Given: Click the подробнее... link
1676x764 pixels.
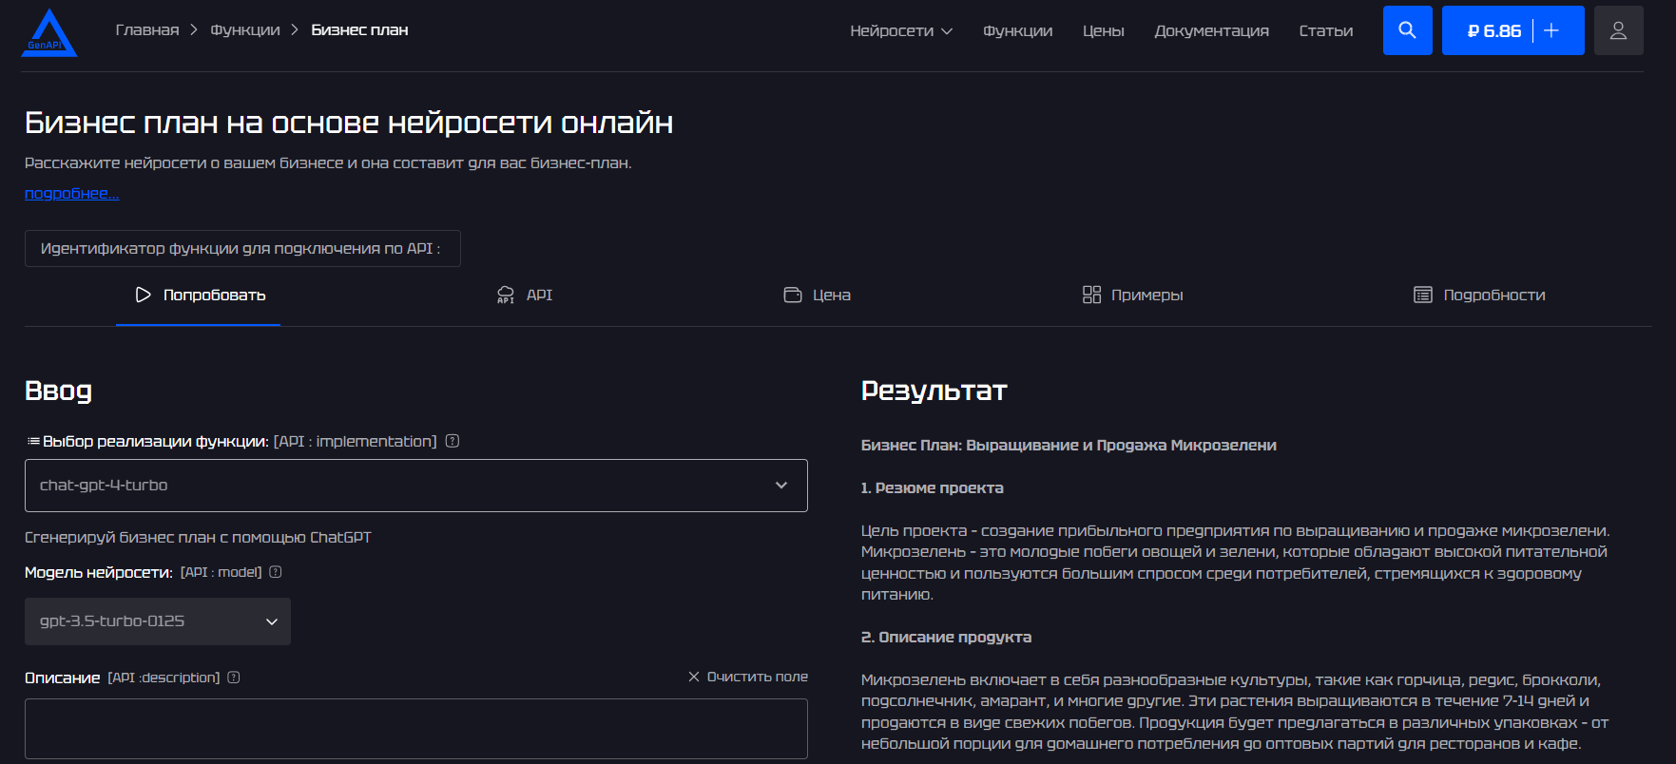Looking at the screenshot, I should (x=71, y=193).
